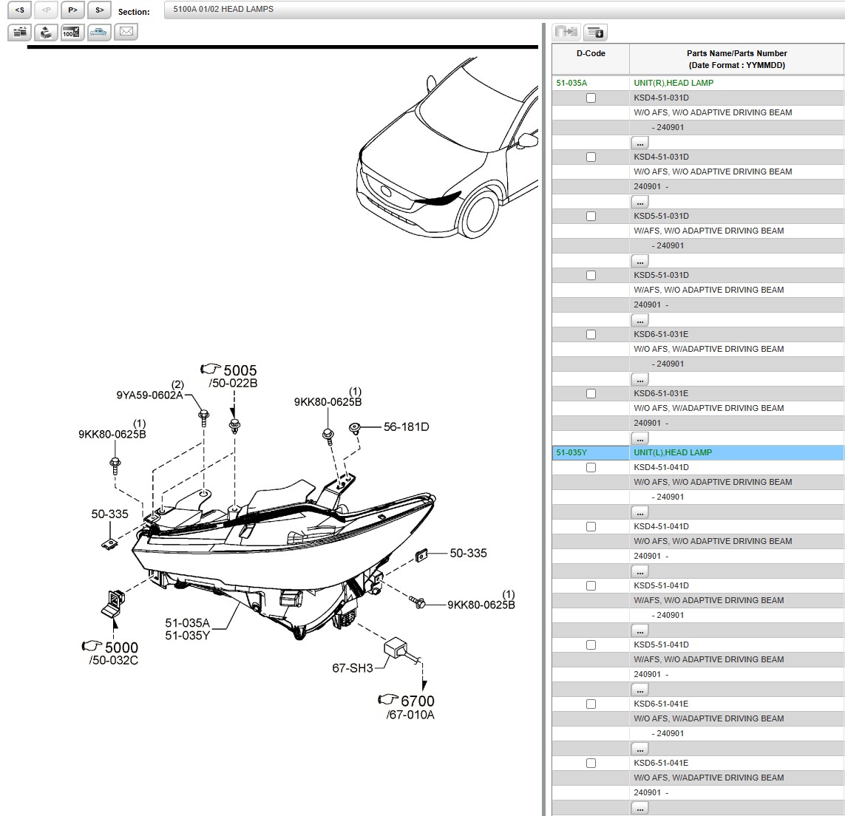
Task: Select checkbox for first KSD6-51-031E
Action: click(x=591, y=335)
